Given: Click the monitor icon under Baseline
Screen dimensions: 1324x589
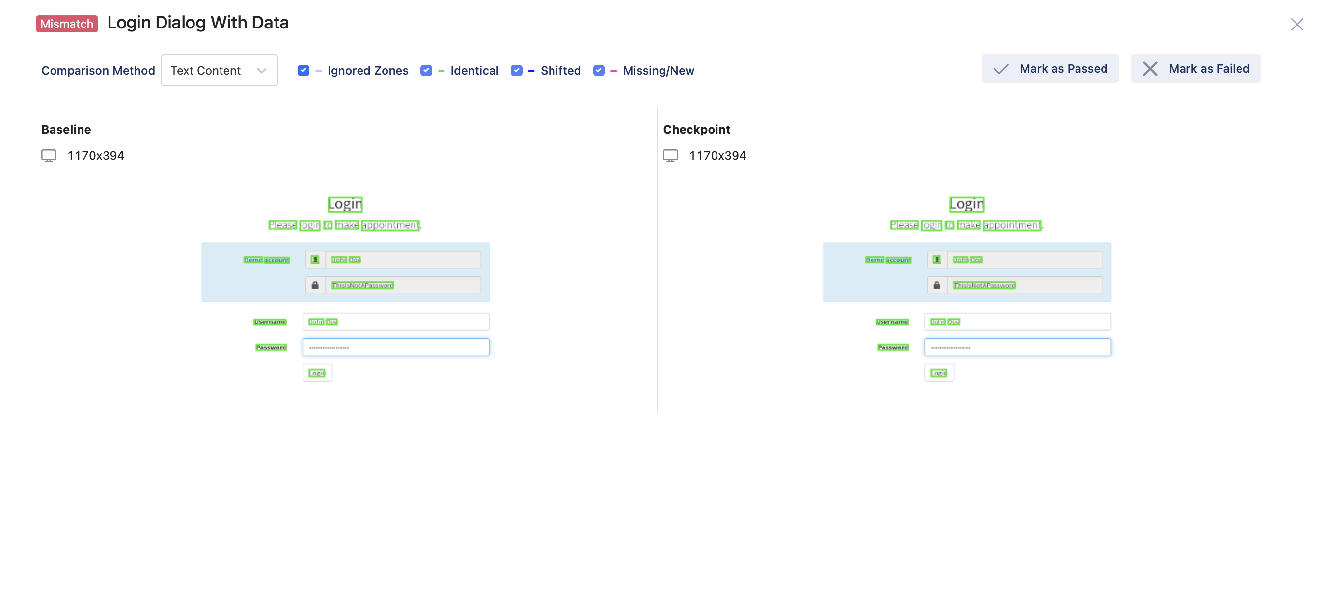Looking at the screenshot, I should pos(48,155).
